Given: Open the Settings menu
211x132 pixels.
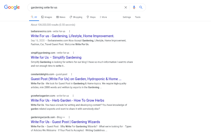Looking at the screenshot, I should coord(127,17).
